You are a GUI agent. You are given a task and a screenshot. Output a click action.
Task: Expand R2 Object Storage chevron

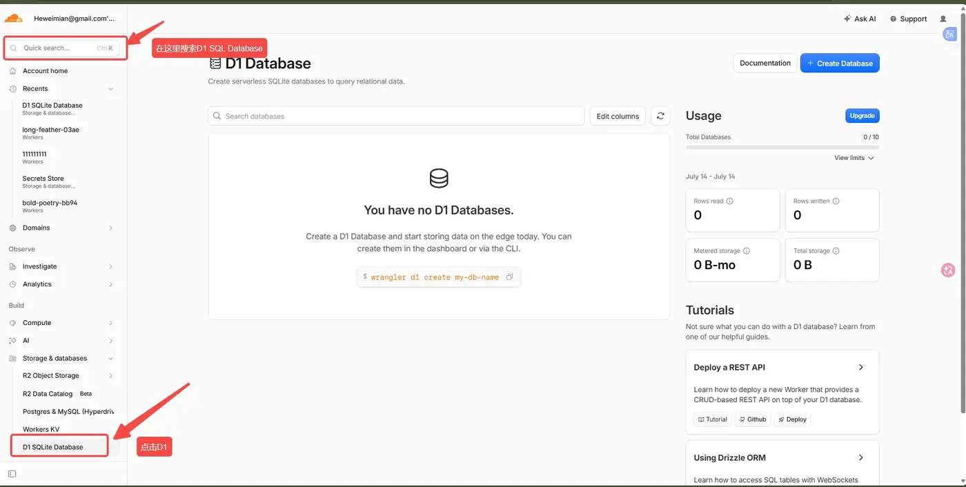coord(110,376)
